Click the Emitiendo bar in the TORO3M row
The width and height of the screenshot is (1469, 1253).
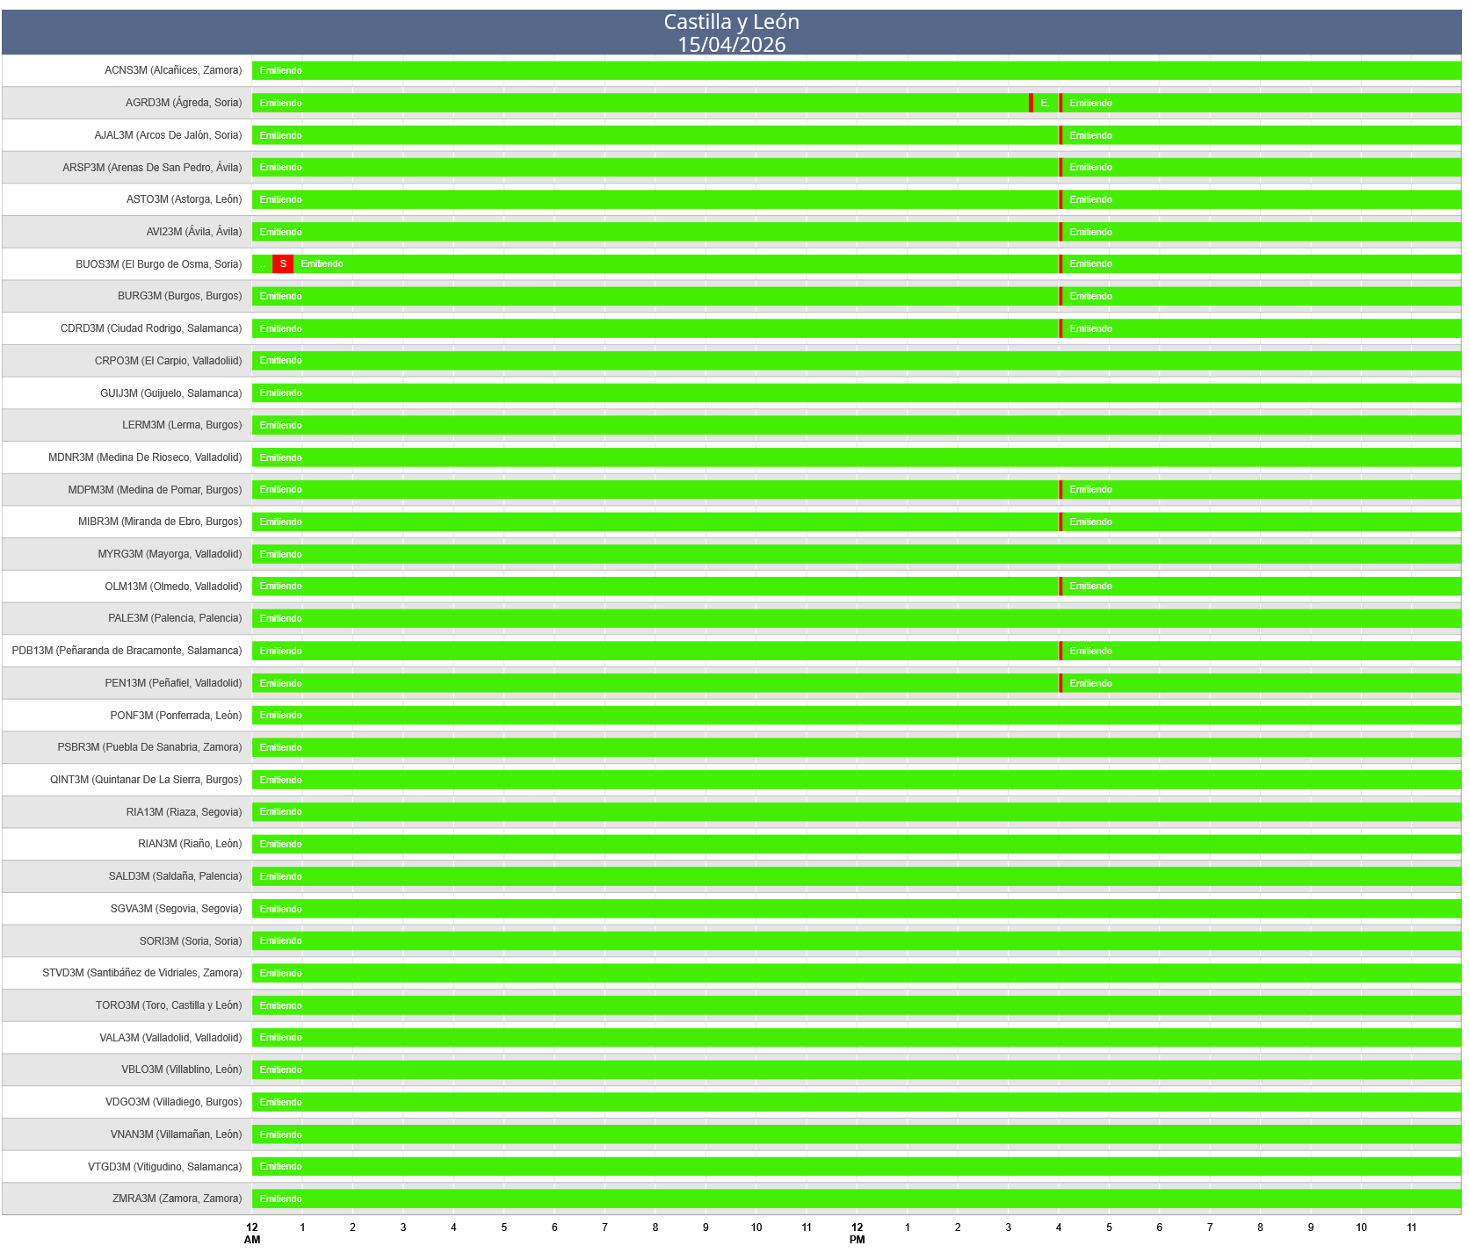pos(857,1005)
